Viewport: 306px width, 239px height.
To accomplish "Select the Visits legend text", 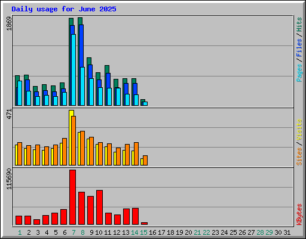I will tap(299, 130).
